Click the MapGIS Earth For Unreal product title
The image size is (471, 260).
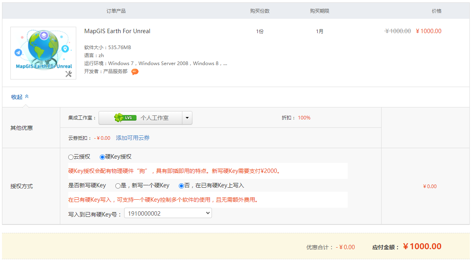[x=117, y=31]
